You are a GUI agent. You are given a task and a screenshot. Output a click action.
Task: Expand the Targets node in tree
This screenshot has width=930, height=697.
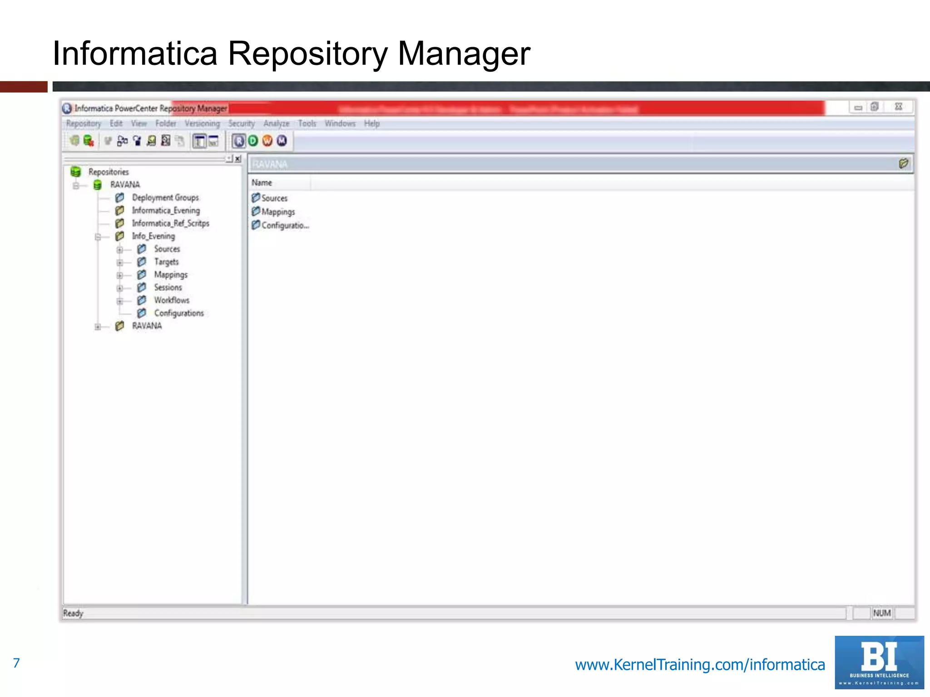(119, 262)
